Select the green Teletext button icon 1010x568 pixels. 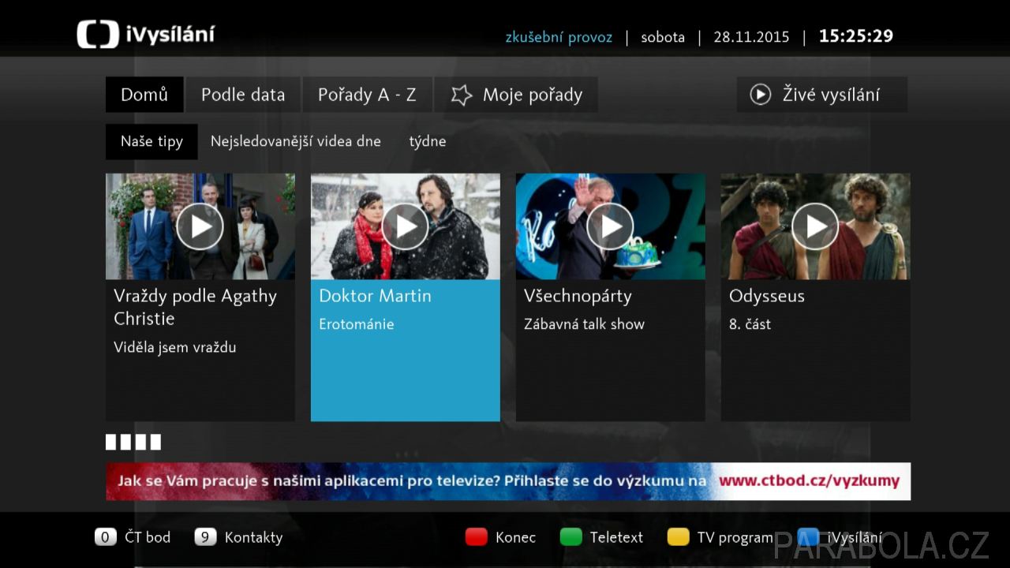point(570,537)
